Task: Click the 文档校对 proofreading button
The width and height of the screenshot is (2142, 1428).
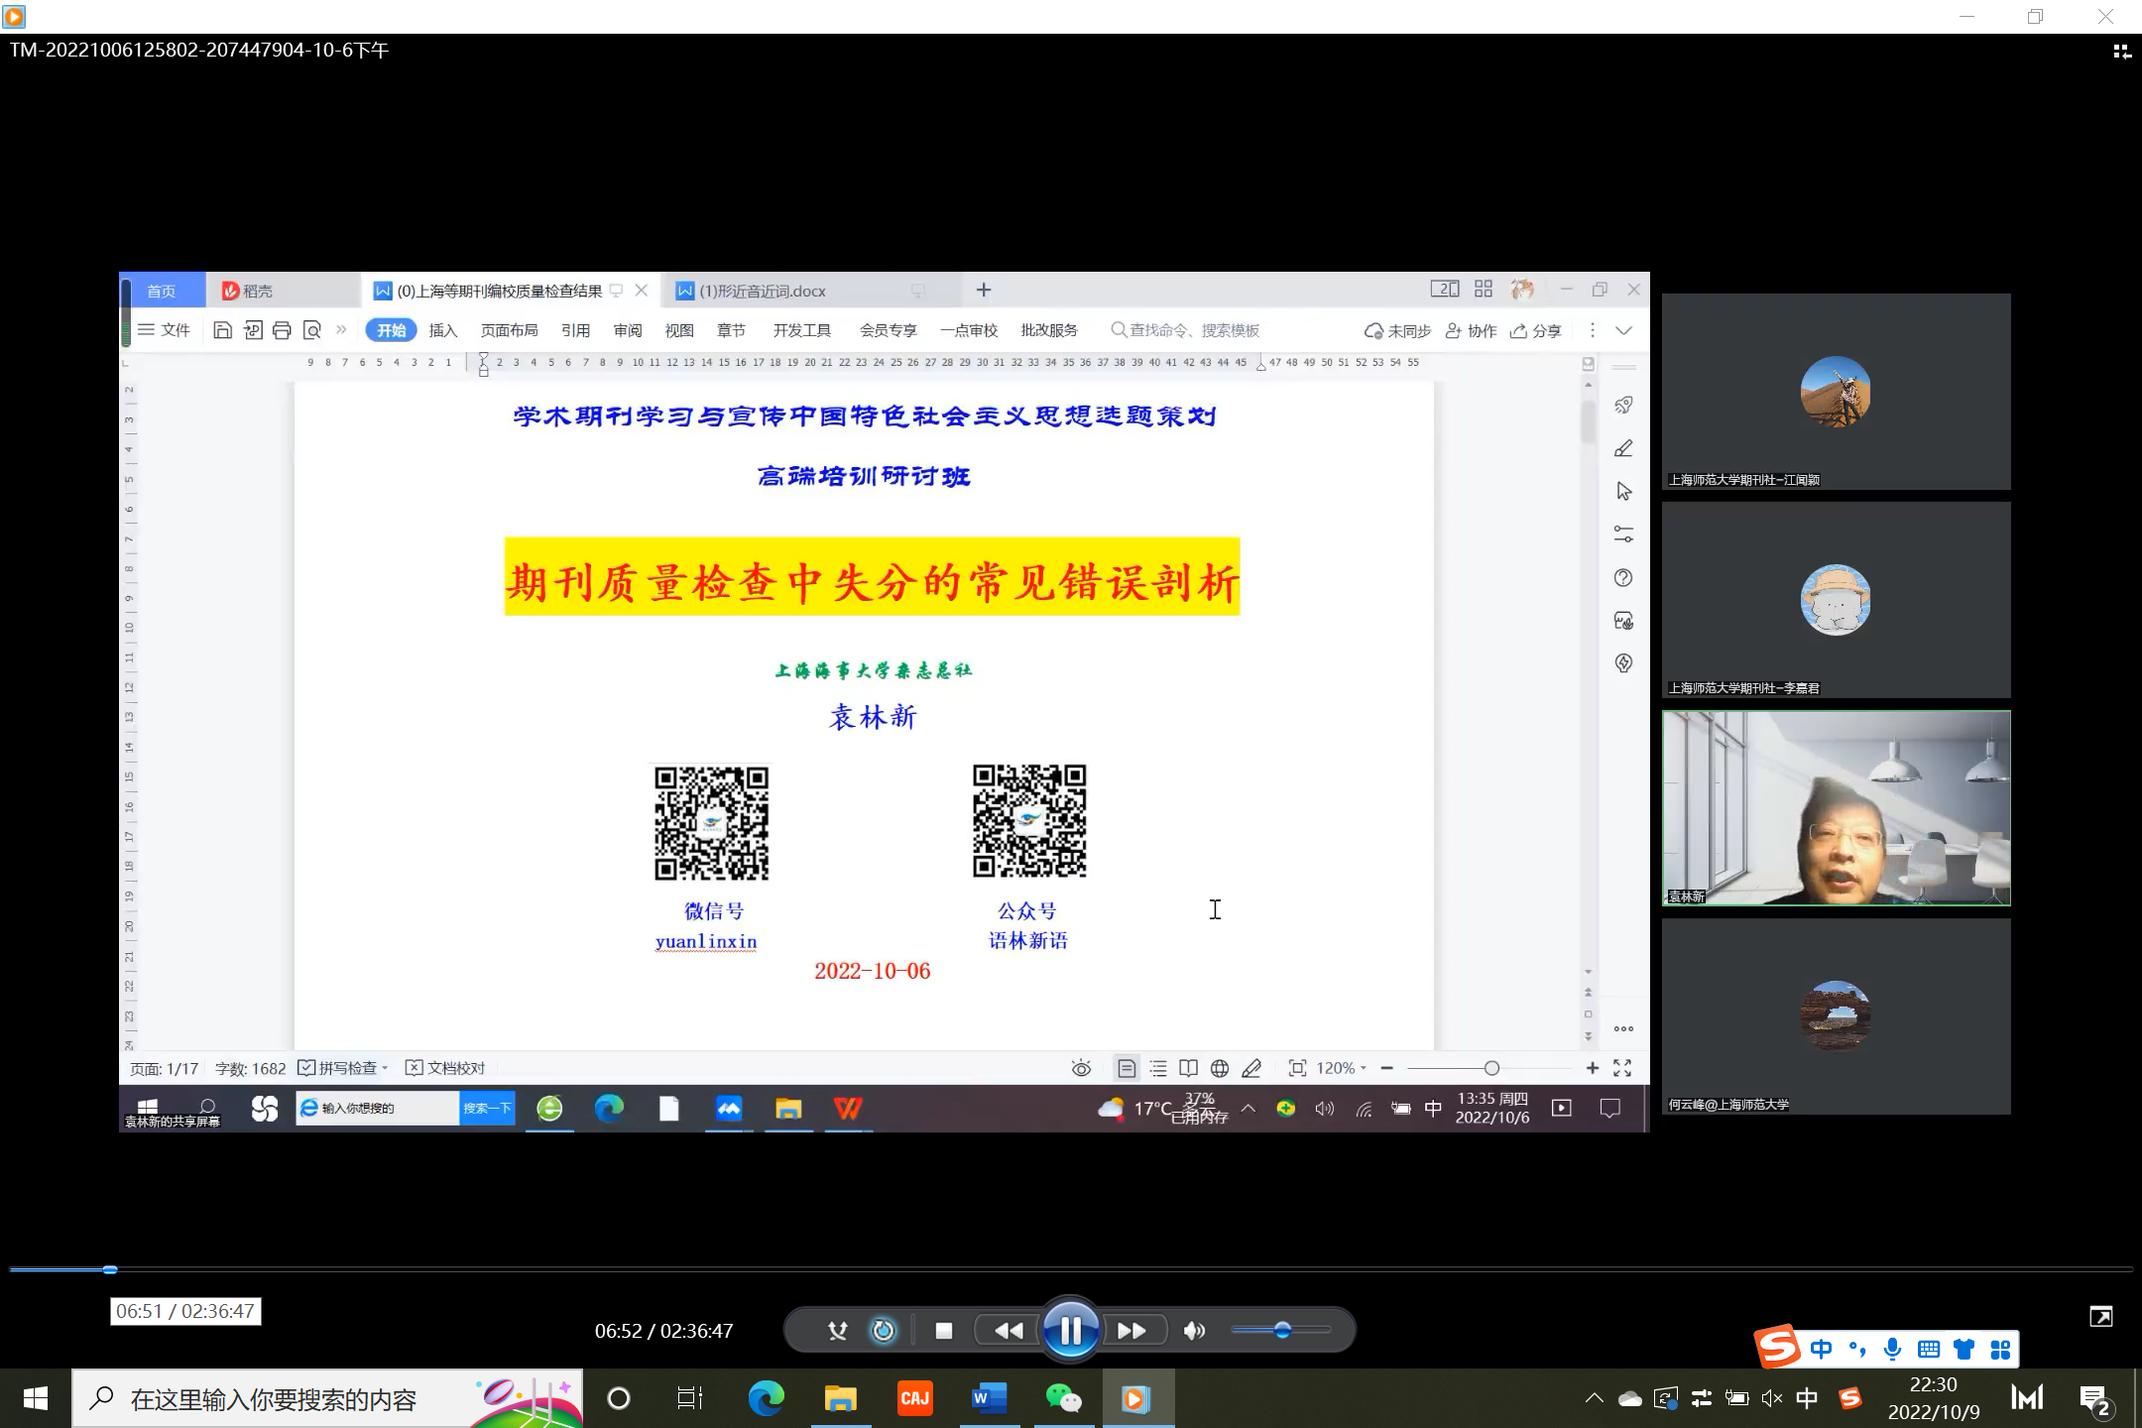Action: point(445,1068)
